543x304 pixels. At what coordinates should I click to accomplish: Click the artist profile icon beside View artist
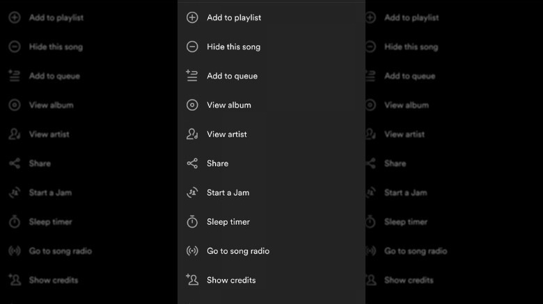click(192, 134)
